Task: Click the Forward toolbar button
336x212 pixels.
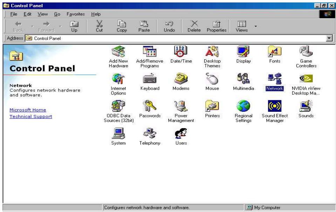Action: (x=46, y=26)
